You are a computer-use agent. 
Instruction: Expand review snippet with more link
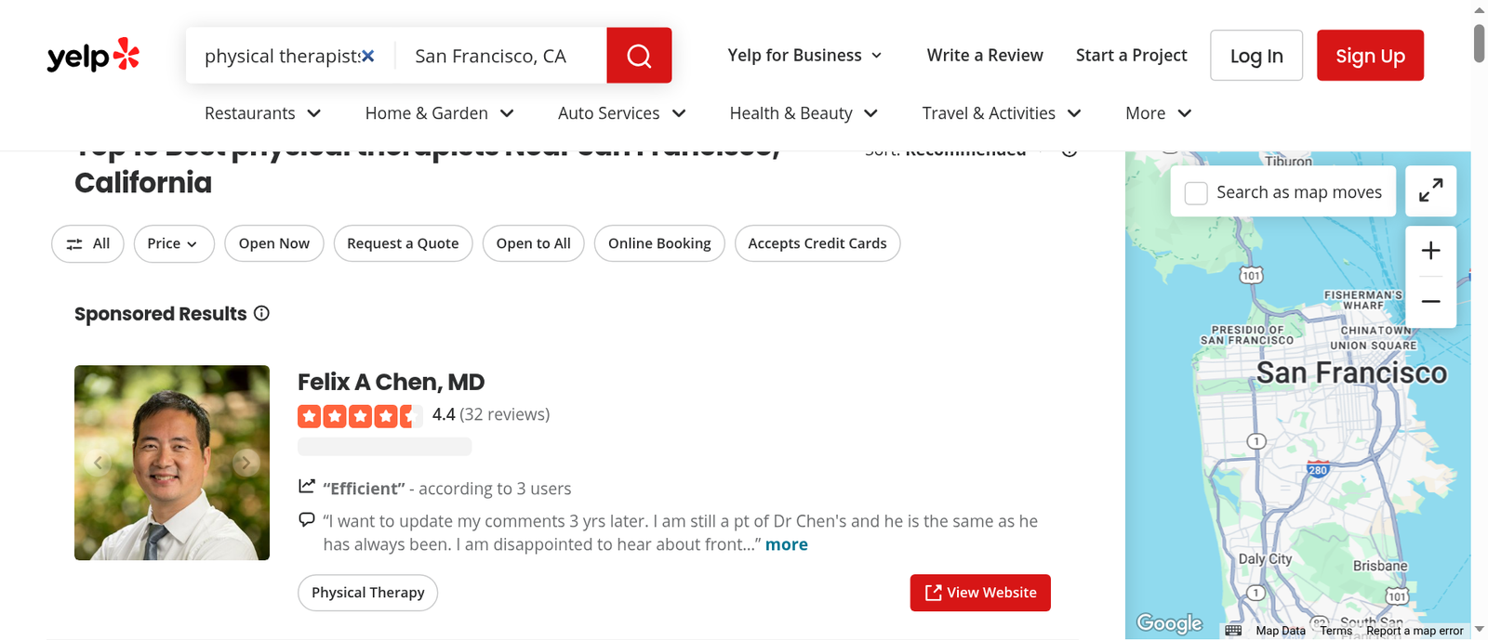click(x=787, y=544)
